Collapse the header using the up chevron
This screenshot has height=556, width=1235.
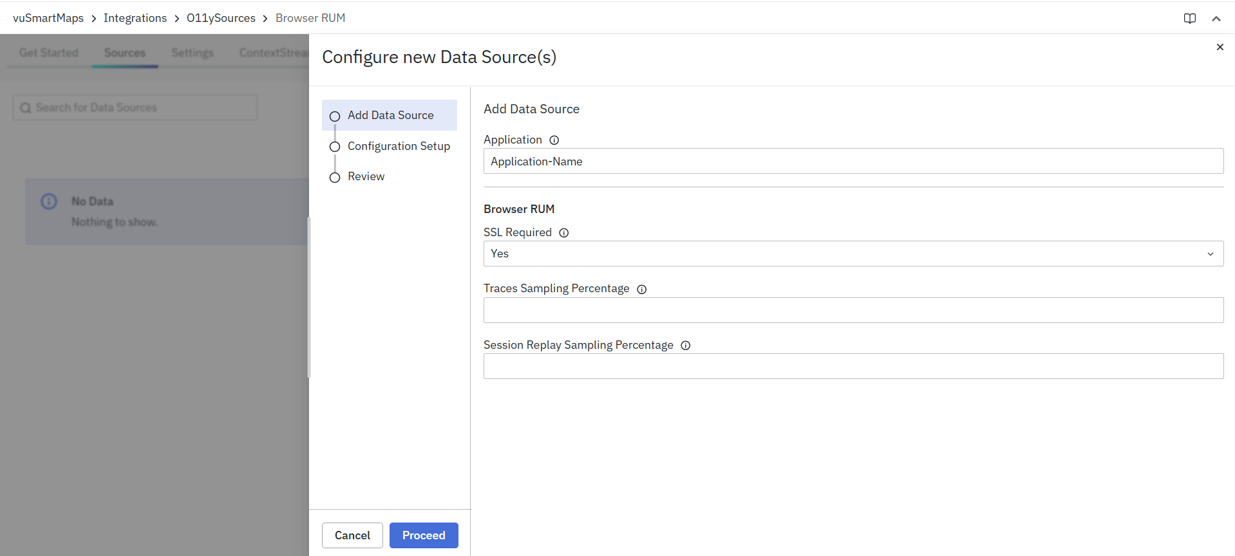point(1216,19)
